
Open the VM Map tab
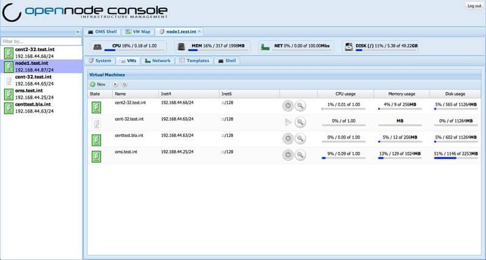[138, 32]
